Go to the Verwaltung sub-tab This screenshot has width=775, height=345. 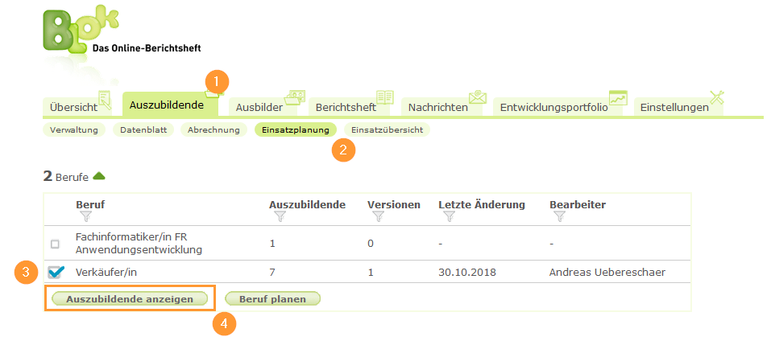[x=74, y=129]
